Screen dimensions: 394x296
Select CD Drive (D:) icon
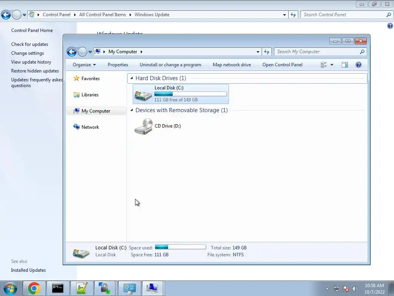(144, 126)
